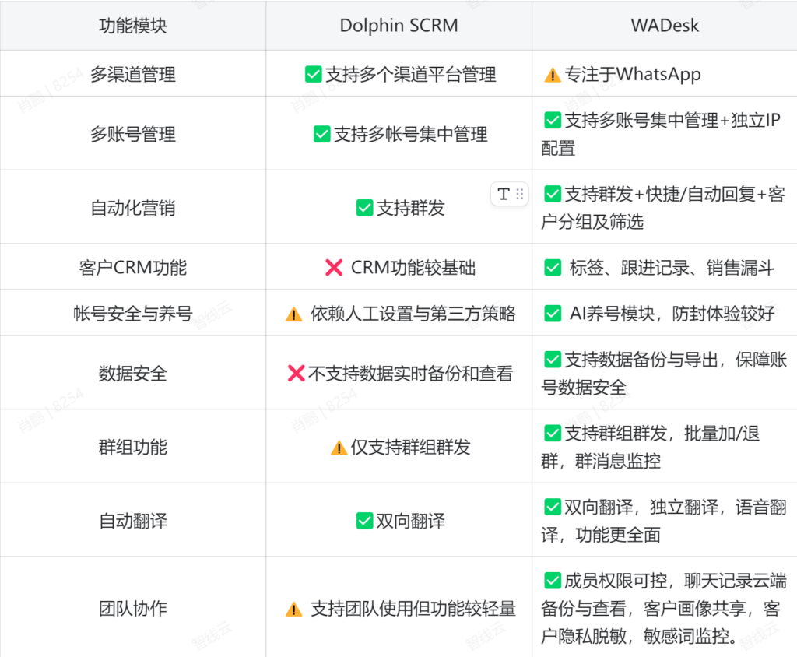Click the warning icon before 专注于WhatsApp
Image resolution: width=797 pixels, height=657 pixels.
[x=553, y=75]
